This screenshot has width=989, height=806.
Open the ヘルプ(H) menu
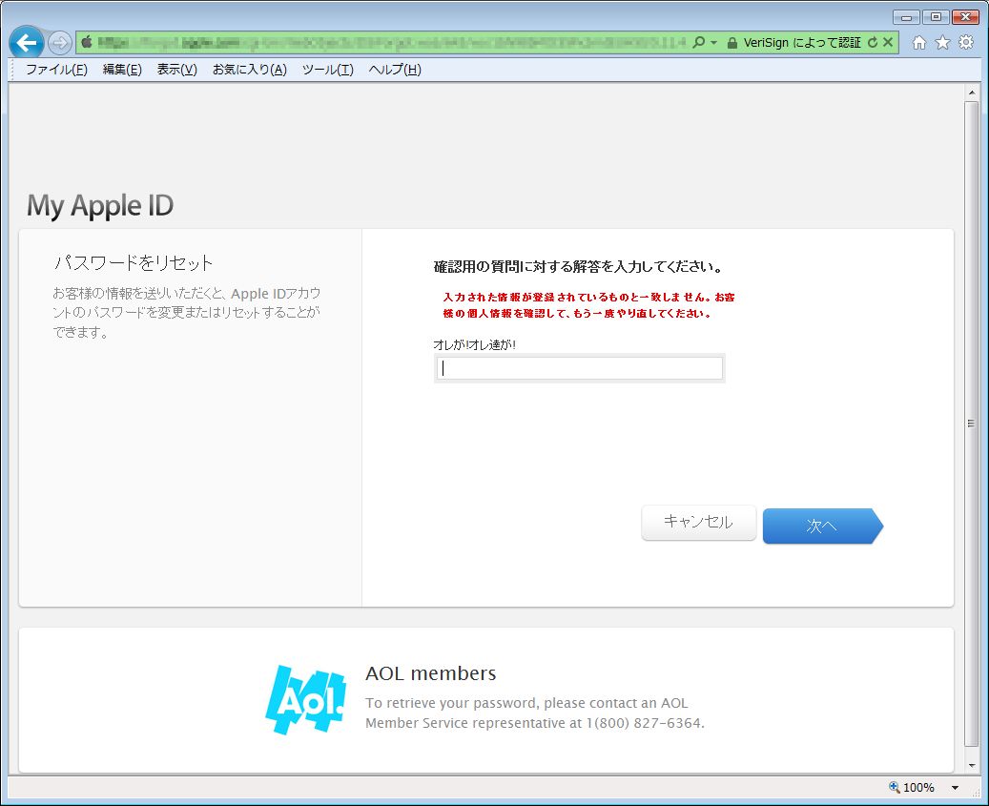click(x=395, y=70)
